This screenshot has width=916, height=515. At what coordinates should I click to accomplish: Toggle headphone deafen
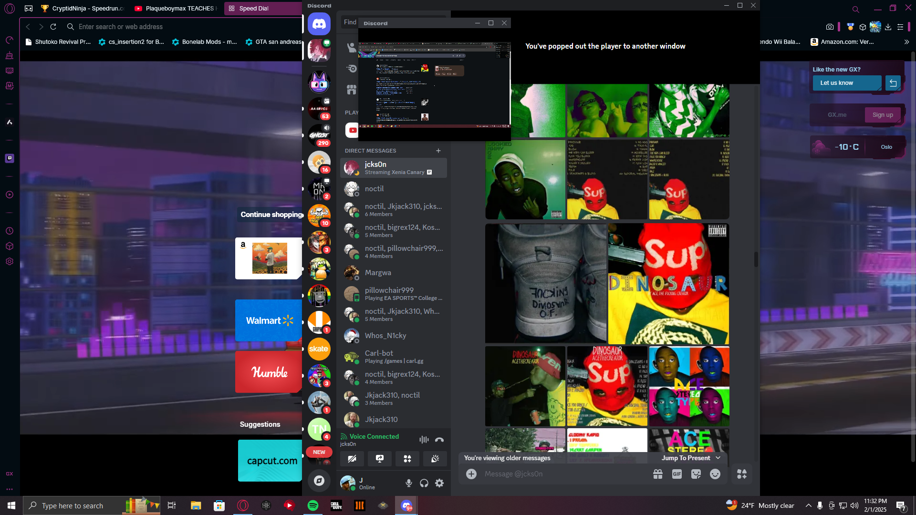[424, 483]
